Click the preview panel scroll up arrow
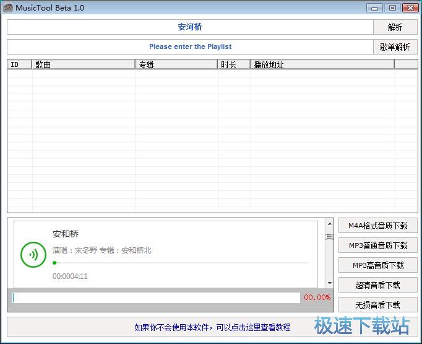The width and height of the screenshot is (422, 344). coord(329,224)
